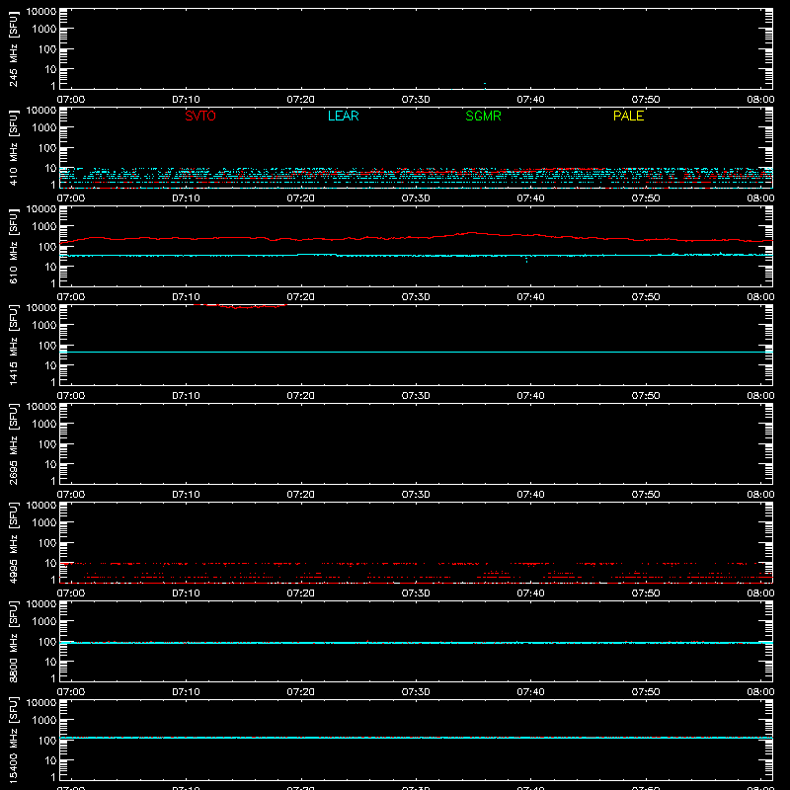
Task: Click 07:10 tick under the 245 MHz panel
Action: [x=186, y=100]
